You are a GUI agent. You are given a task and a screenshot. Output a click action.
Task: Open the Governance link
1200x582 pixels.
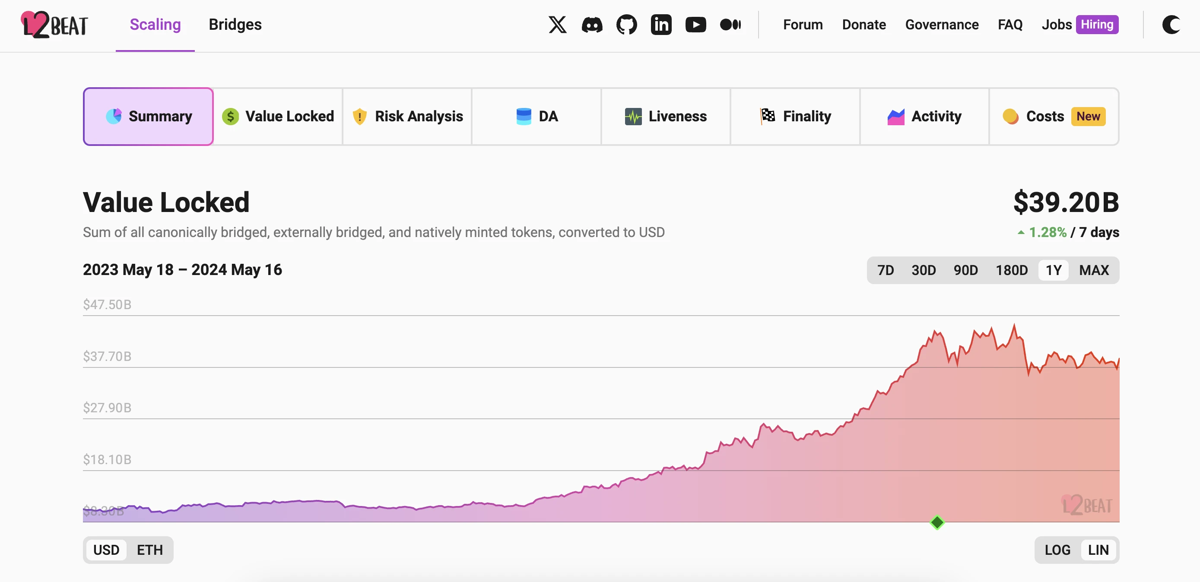941,25
